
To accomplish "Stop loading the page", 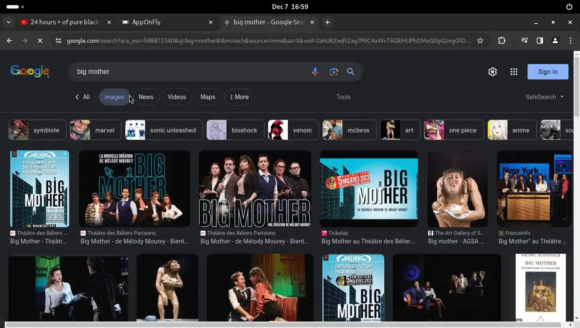I will point(40,41).
